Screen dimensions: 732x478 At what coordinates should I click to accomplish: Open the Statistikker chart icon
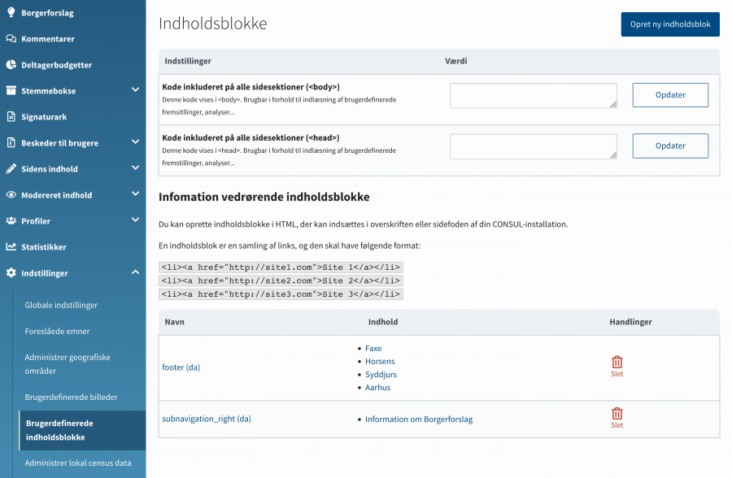pyautogui.click(x=11, y=246)
